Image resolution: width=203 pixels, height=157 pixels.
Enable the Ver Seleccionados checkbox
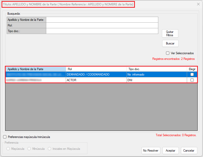coord(168,53)
